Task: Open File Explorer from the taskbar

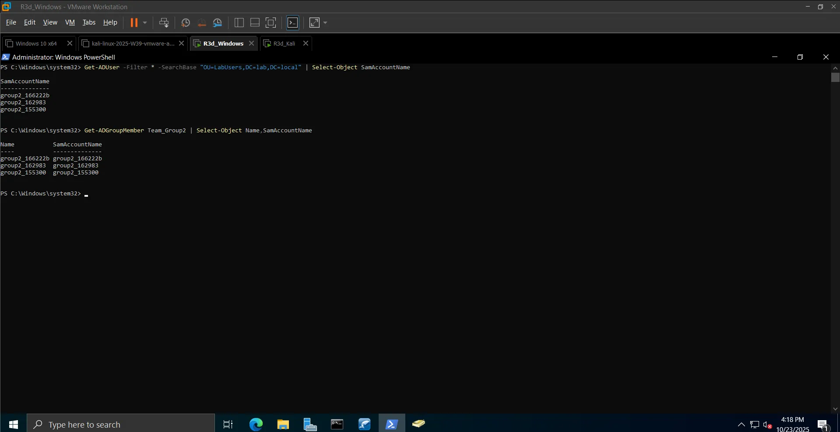Action: point(283,424)
